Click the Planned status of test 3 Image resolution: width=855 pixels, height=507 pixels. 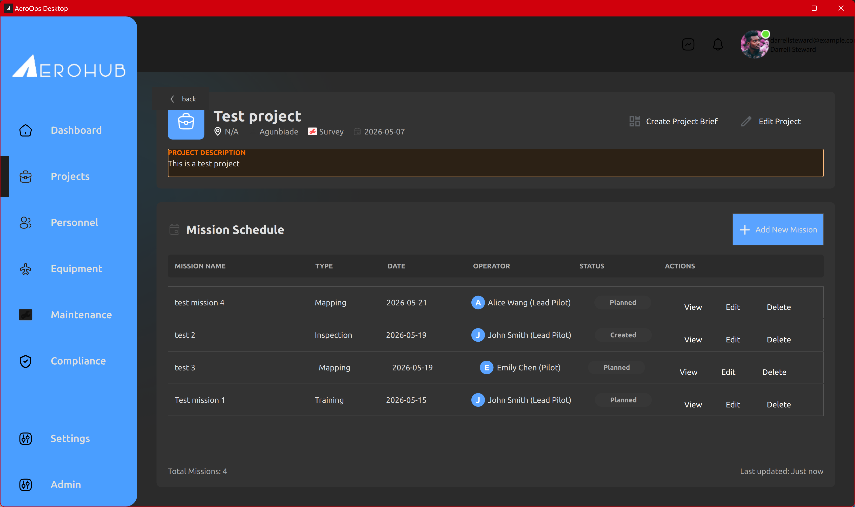pyautogui.click(x=616, y=368)
